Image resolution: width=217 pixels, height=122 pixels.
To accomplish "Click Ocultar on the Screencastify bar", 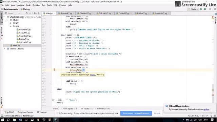I will 157,114.
